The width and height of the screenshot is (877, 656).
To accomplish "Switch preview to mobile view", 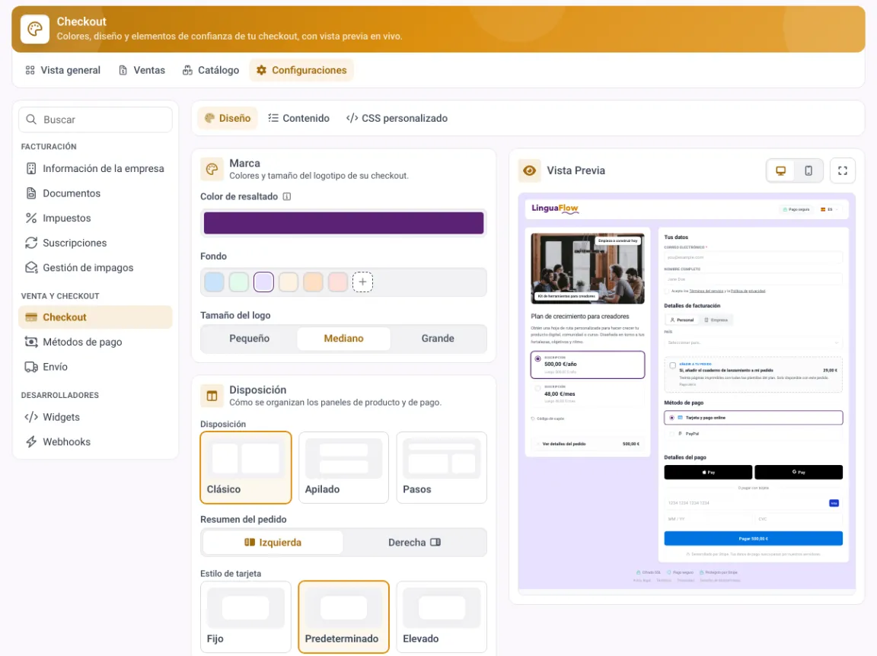I will tap(808, 170).
